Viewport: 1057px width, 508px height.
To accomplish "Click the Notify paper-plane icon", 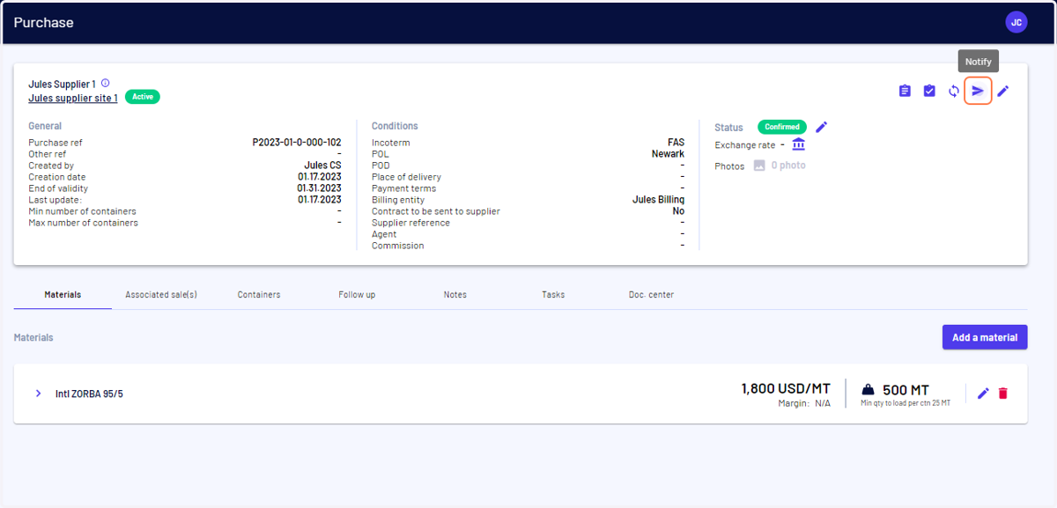I will 978,91.
